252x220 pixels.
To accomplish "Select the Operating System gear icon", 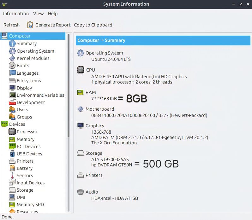I will pyautogui.click(x=12, y=51).
